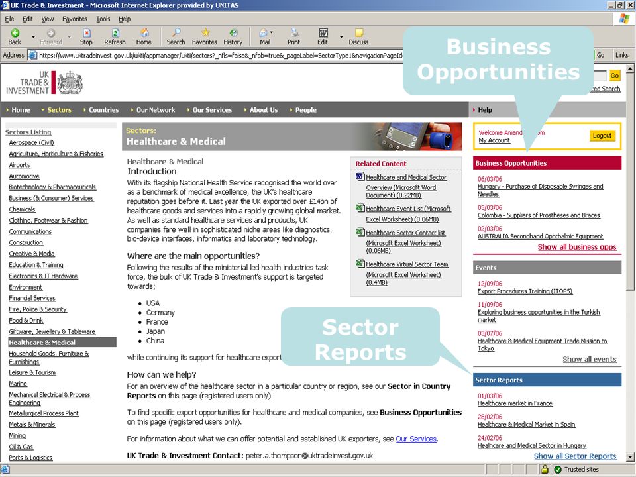The width and height of the screenshot is (636, 477).
Task: Open the Healthcare market in France report
Action: pyautogui.click(x=515, y=403)
